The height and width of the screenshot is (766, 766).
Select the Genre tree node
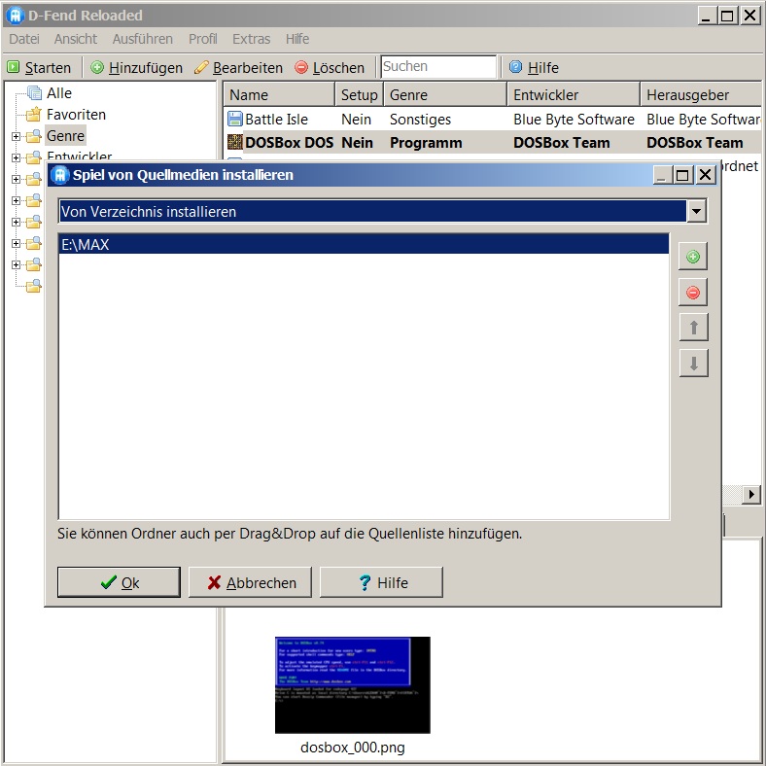[x=65, y=136]
